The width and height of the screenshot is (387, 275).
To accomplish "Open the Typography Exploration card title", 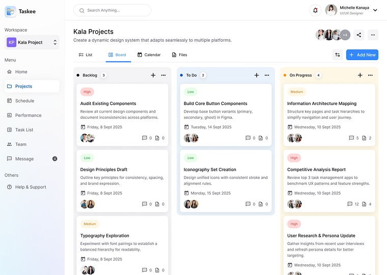I will pyautogui.click(x=105, y=236).
